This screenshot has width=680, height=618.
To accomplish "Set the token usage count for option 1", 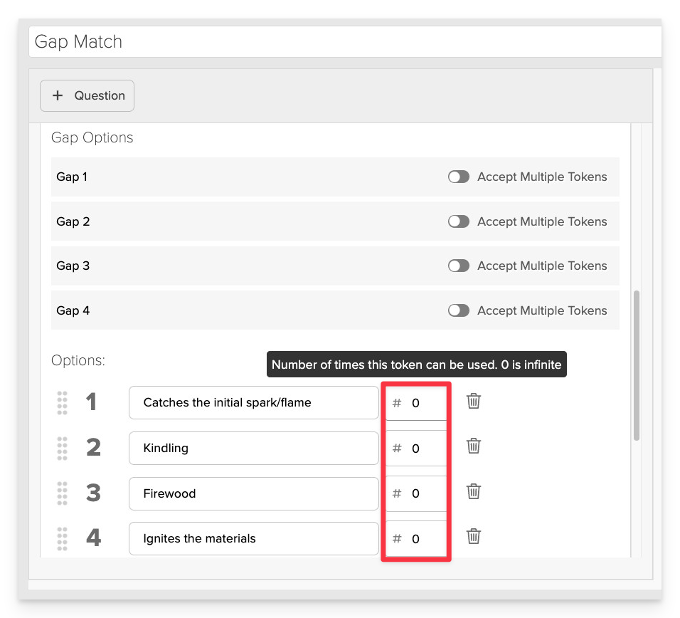I will [x=416, y=403].
